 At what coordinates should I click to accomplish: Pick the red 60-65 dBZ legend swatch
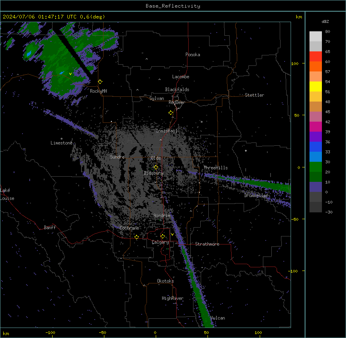pos(315,56)
